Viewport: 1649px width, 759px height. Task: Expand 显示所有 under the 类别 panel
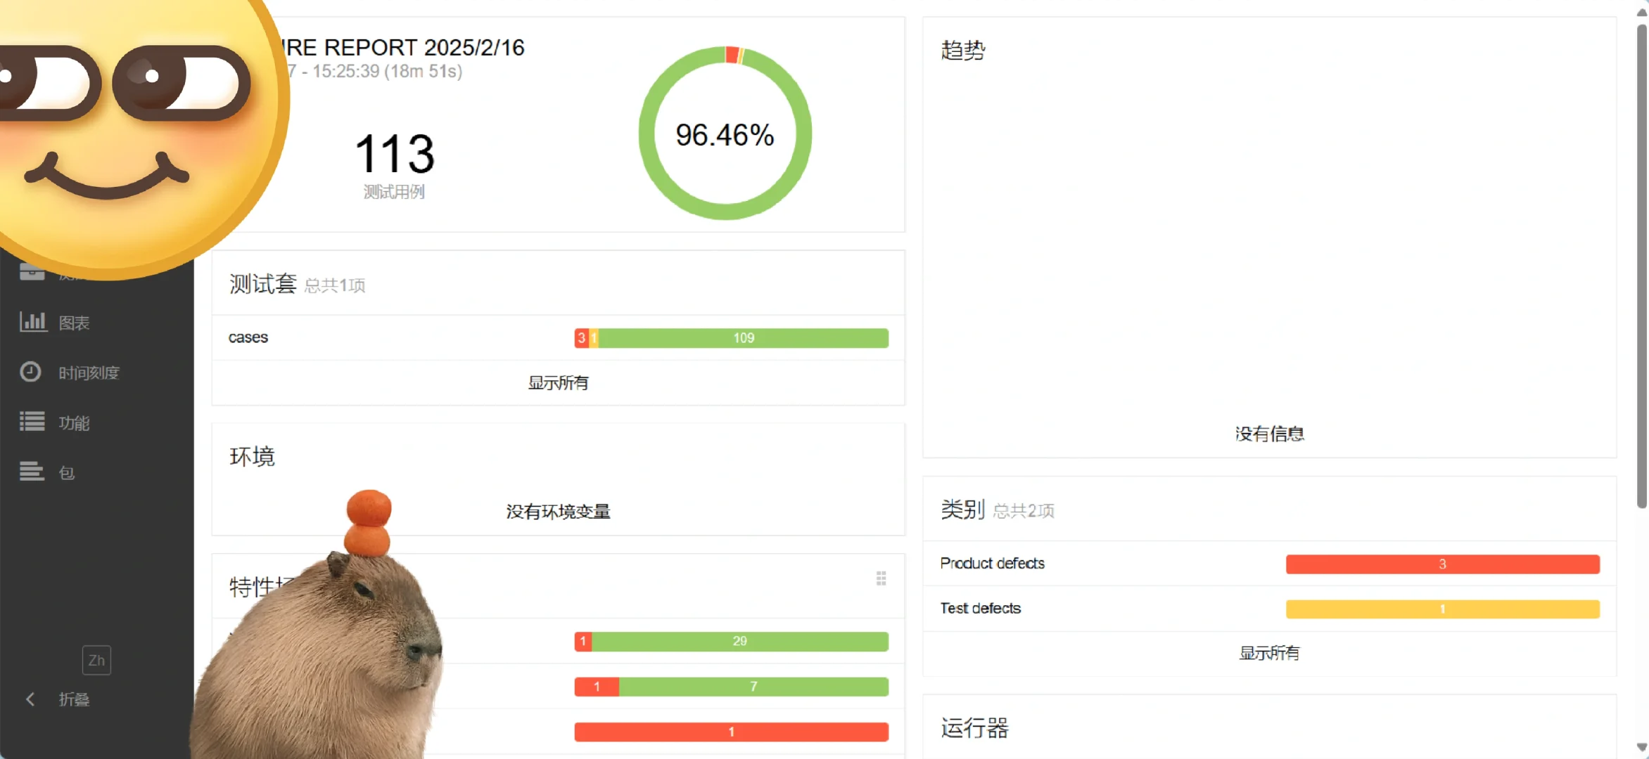click(1268, 653)
